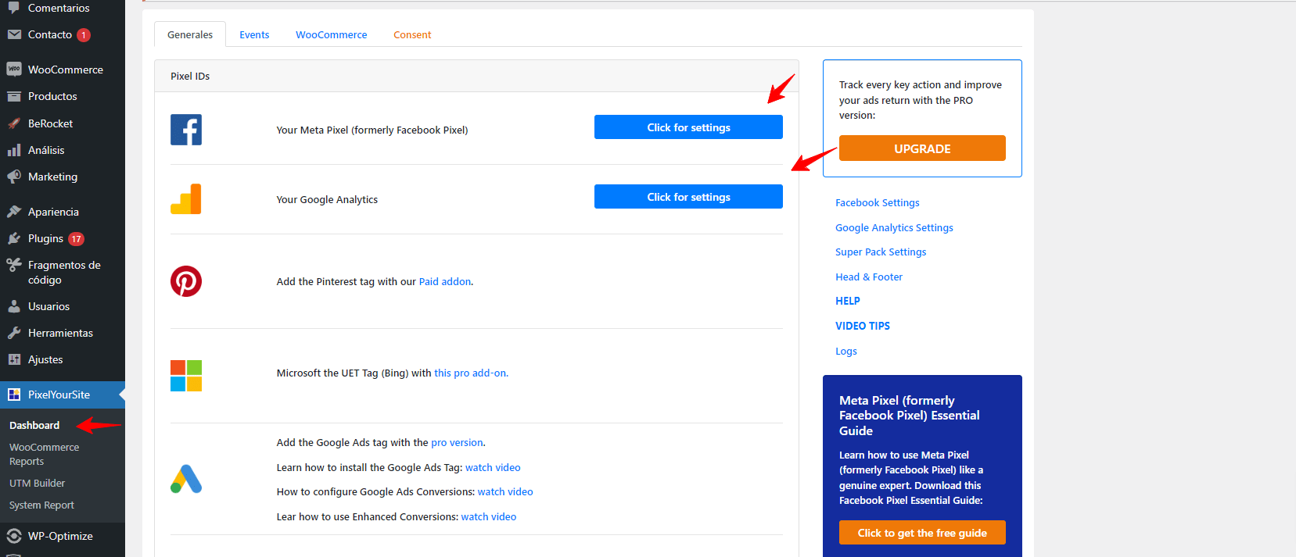Click the WP-Optimize sidebar icon
Screen dimensions: 1296x557
pos(14,536)
